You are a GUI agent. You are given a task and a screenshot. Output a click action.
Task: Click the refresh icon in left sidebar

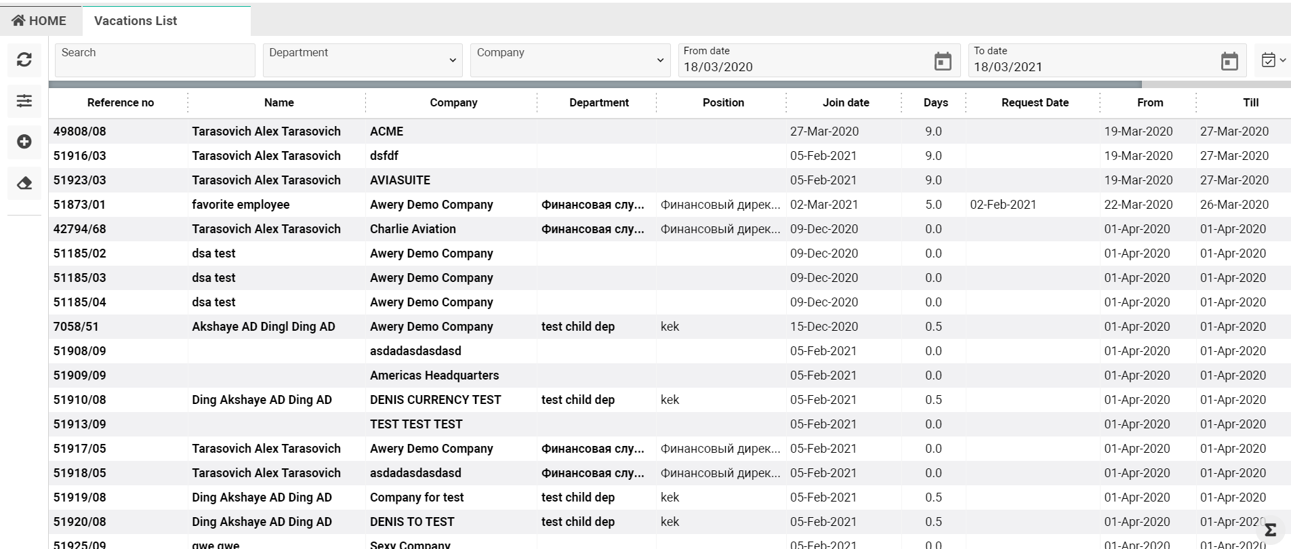point(24,60)
